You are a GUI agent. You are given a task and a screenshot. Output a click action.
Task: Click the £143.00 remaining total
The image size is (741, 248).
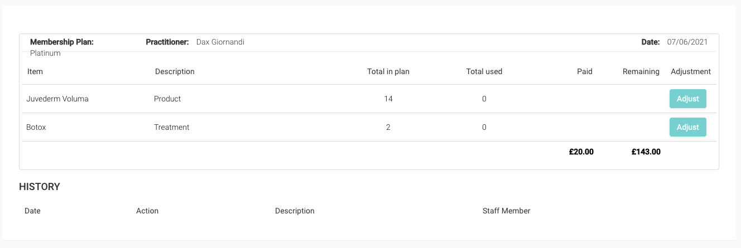(x=646, y=152)
